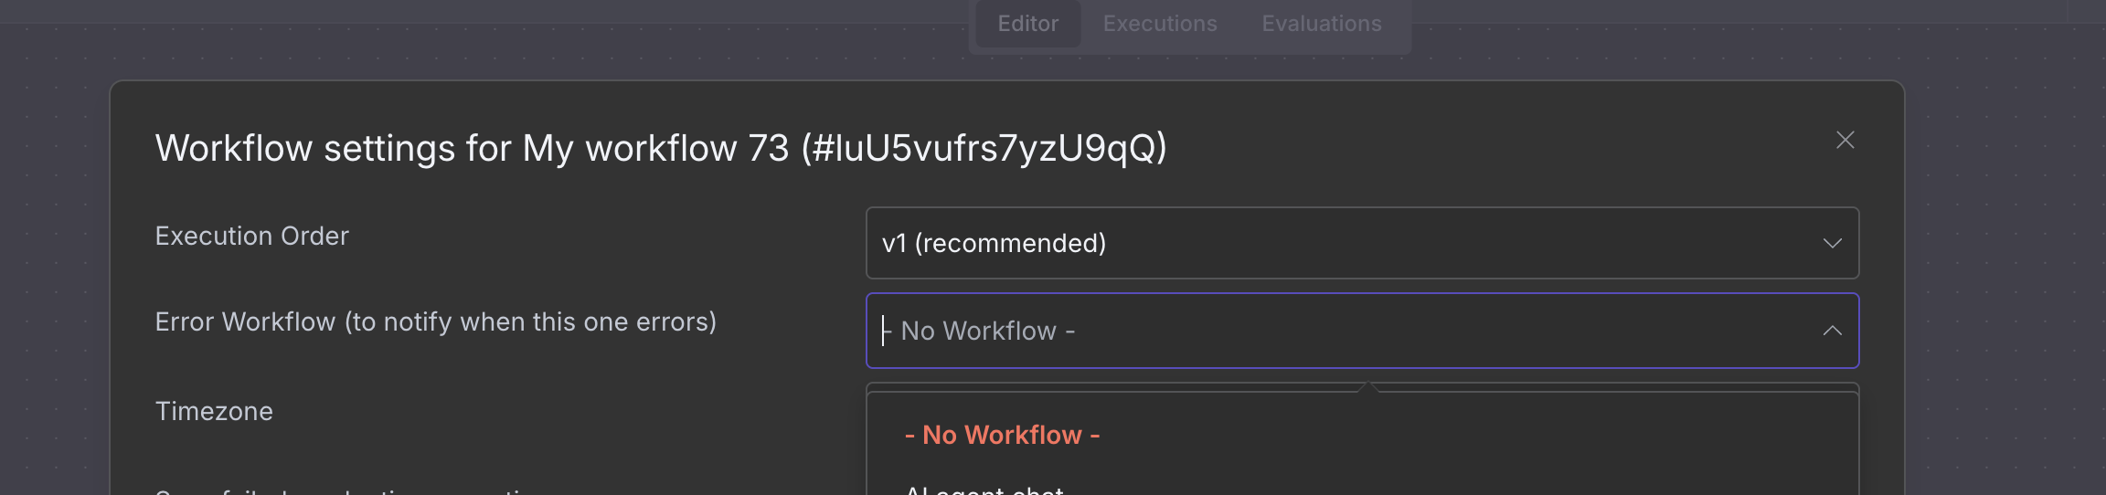Click the Execution Order label

point(252,236)
